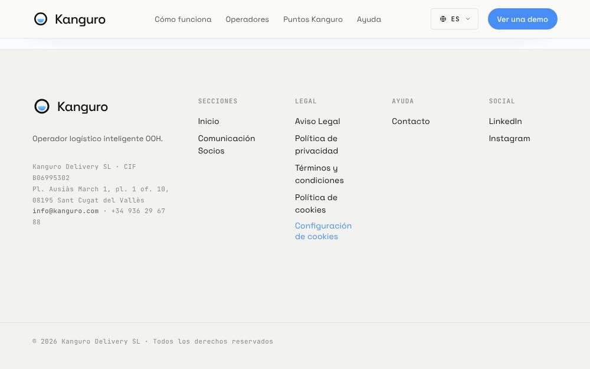The width and height of the screenshot is (590, 369).
Task: Click the Kanguro logo icon in the footer
Action: [x=42, y=106]
